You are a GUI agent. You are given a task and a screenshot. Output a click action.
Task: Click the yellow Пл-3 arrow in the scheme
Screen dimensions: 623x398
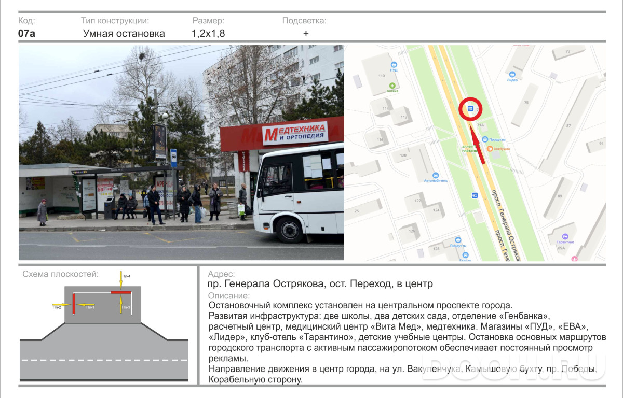pyautogui.click(x=120, y=304)
